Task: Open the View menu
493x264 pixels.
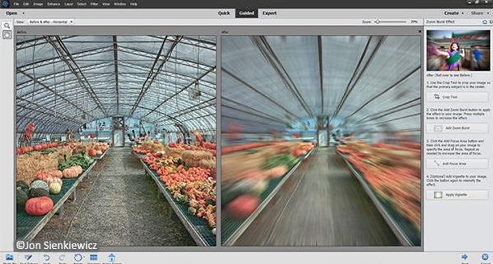Action: tap(106, 4)
